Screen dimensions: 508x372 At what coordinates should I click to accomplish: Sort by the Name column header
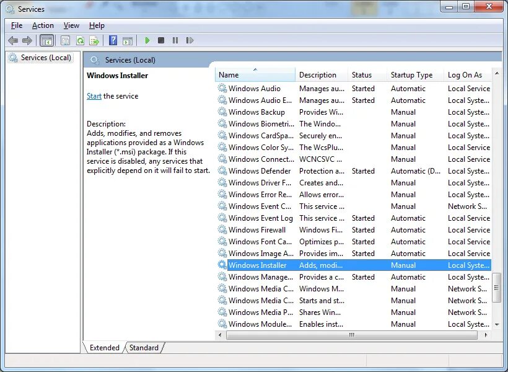pos(255,75)
